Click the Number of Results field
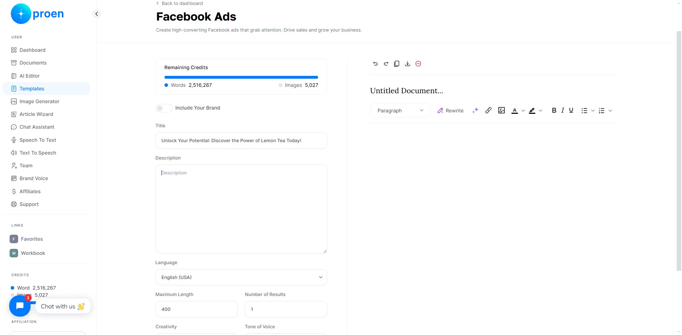This screenshot has height=335, width=682. tap(286, 309)
